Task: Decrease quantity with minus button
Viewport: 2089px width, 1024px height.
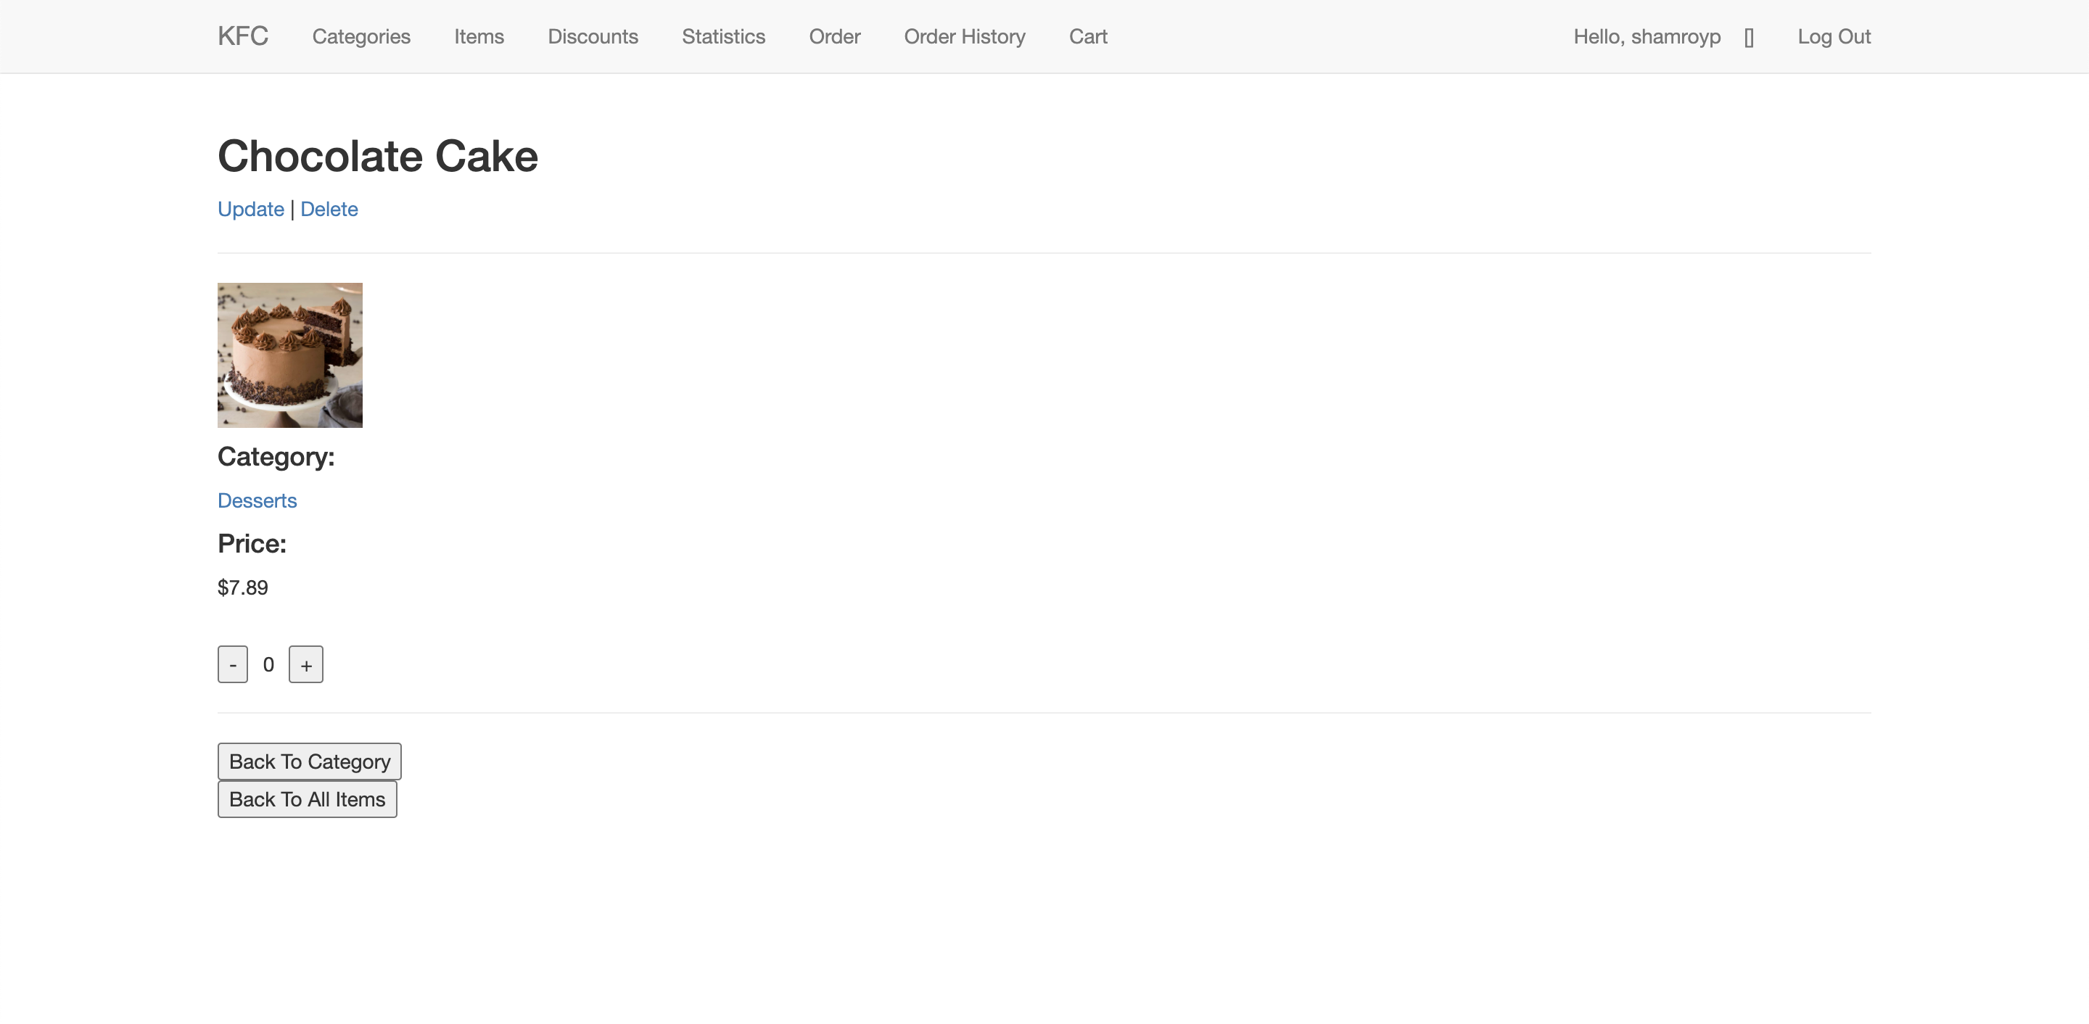Action: click(233, 665)
